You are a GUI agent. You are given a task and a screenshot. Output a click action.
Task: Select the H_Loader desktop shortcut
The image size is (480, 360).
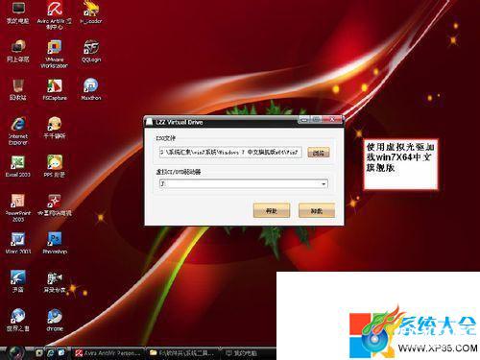click(x=91, y=12)
